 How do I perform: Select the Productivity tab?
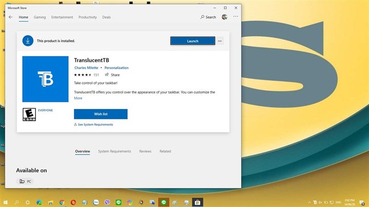pos(88,17)
